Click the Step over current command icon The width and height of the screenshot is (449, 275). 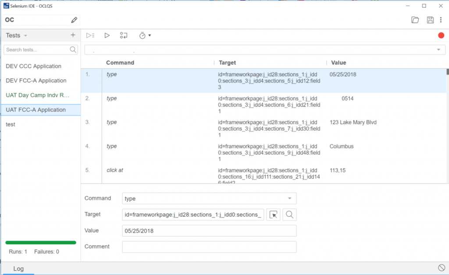pyautogui.click(x=124, y=35)
